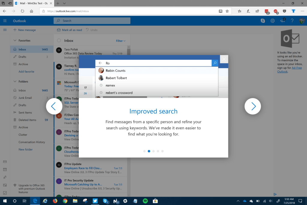
Task: Open the People app icon
Action: pos(4,177)
